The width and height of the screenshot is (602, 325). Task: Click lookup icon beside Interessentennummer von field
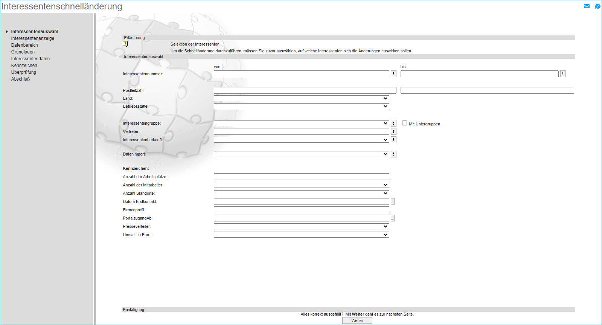point(393,74)
